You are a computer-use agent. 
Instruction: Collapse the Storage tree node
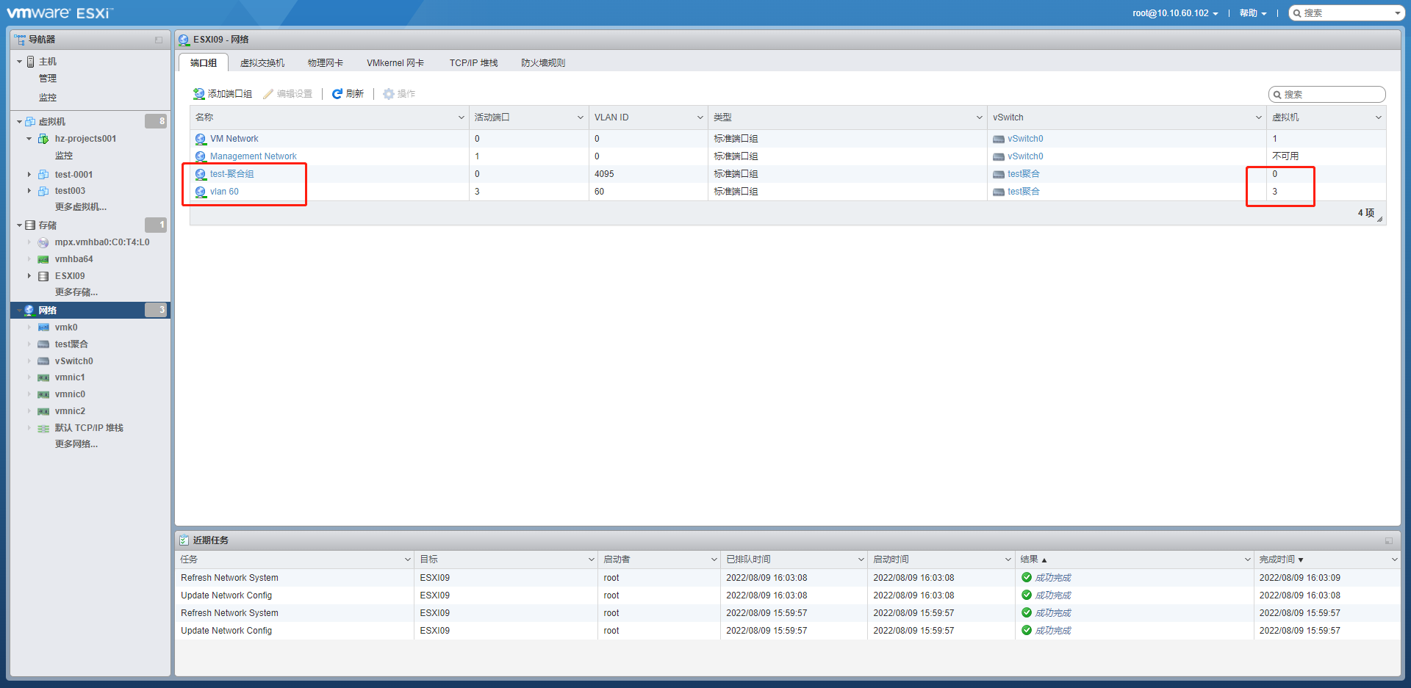(x=20, y=225)
